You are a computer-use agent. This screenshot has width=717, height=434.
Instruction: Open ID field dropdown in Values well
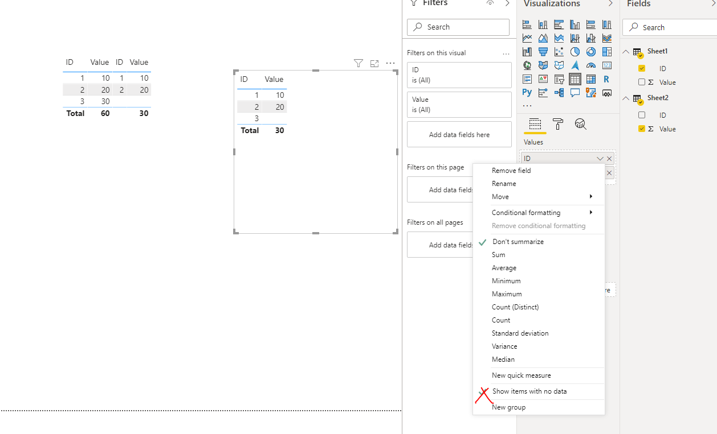[600, 159]
